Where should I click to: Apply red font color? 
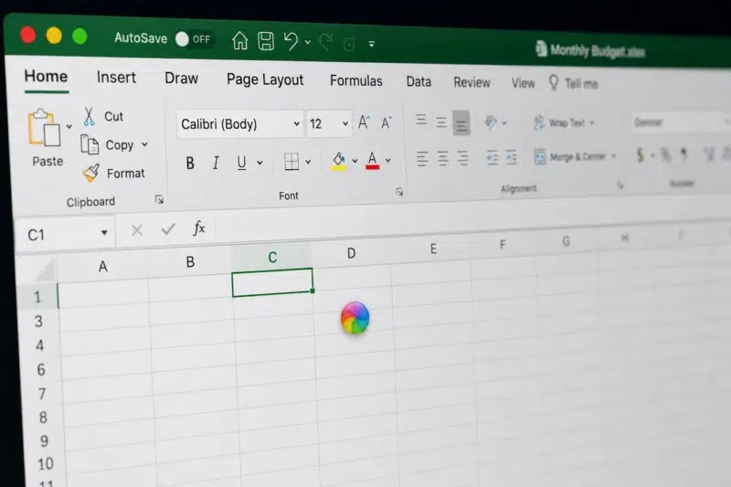pyautogui.click(x=373, y=160)
